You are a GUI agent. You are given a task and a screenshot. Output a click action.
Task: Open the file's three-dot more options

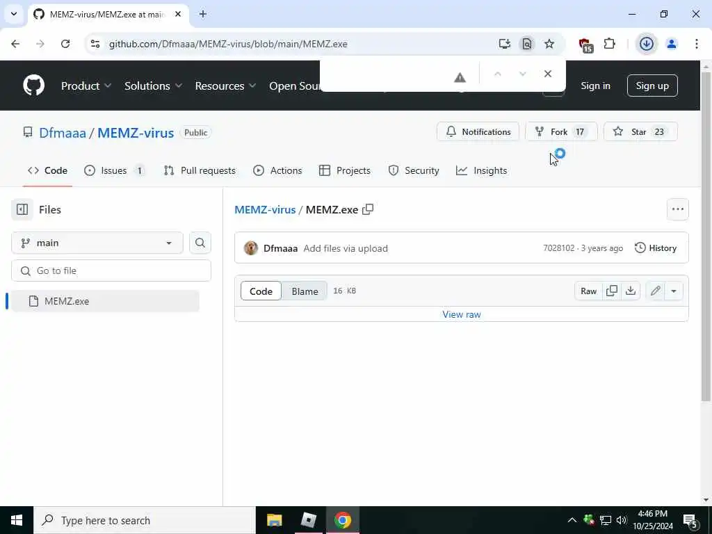pyautogui.click(x=677, y=209)
